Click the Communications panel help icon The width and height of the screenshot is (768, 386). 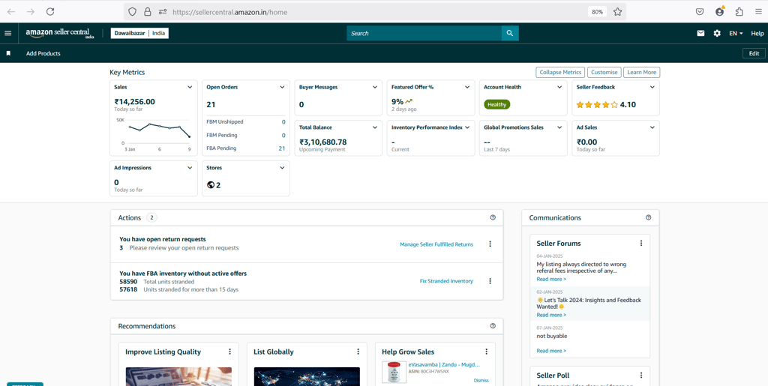point(649,217)
